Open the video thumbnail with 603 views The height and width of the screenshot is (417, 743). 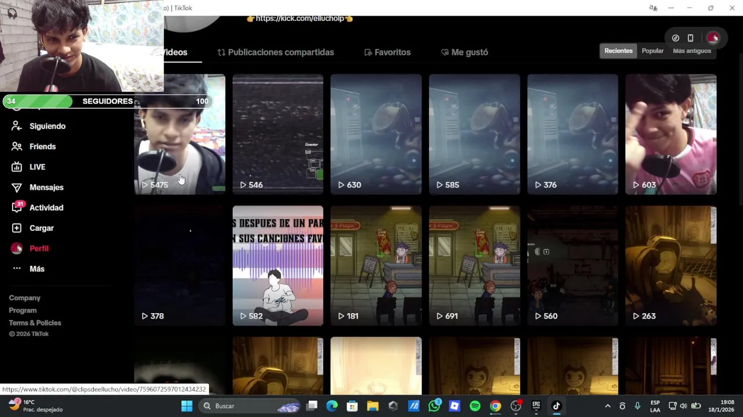pyautogui.click(x=671, y=134)
